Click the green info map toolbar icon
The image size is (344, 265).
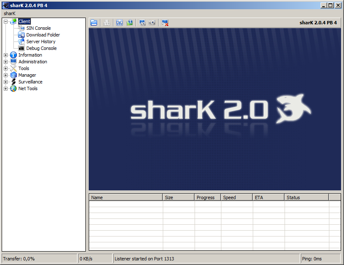point(130,23)
